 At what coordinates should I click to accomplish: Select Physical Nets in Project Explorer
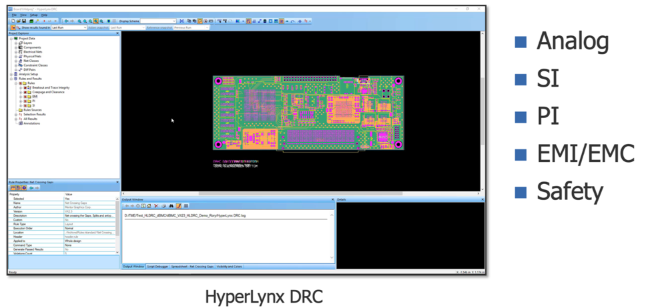[32, 56]
